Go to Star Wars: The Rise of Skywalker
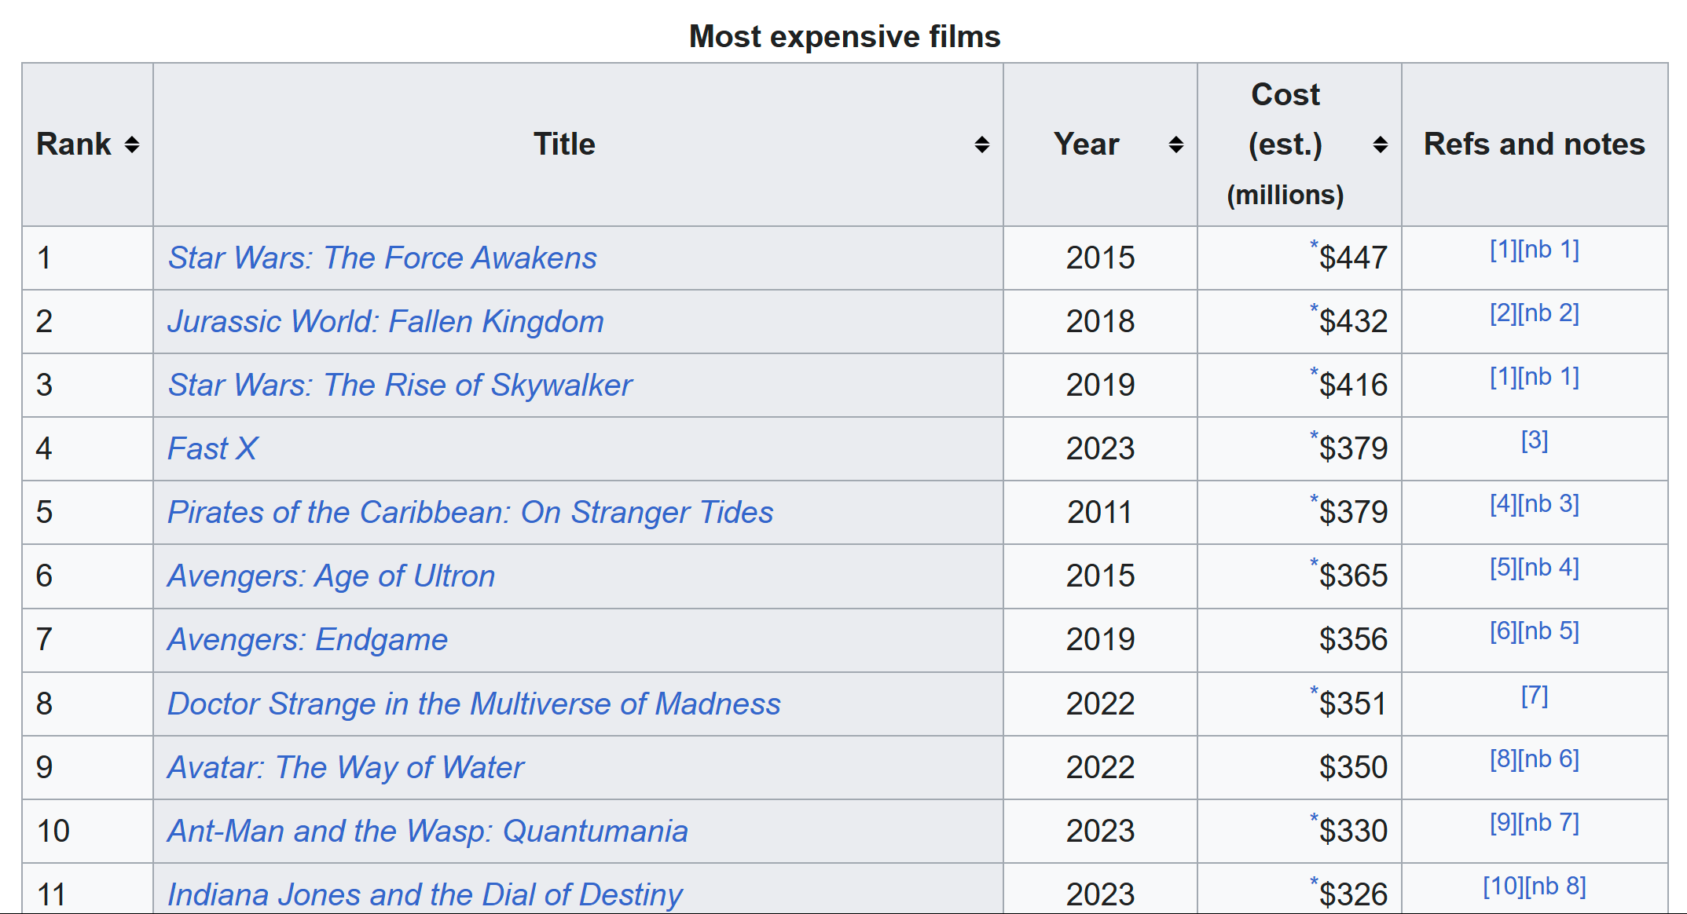This screenshot has height=914, width=1687. click(x=399, y=386)
